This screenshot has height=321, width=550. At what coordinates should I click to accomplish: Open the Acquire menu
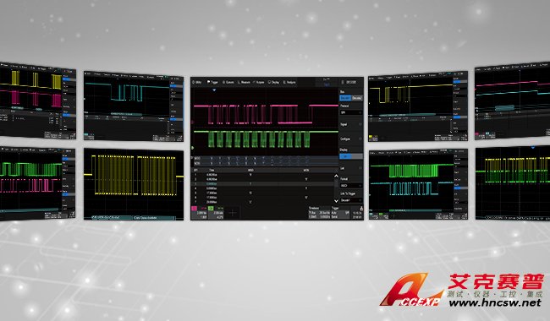pyautogui.click(x=259, y=82)
